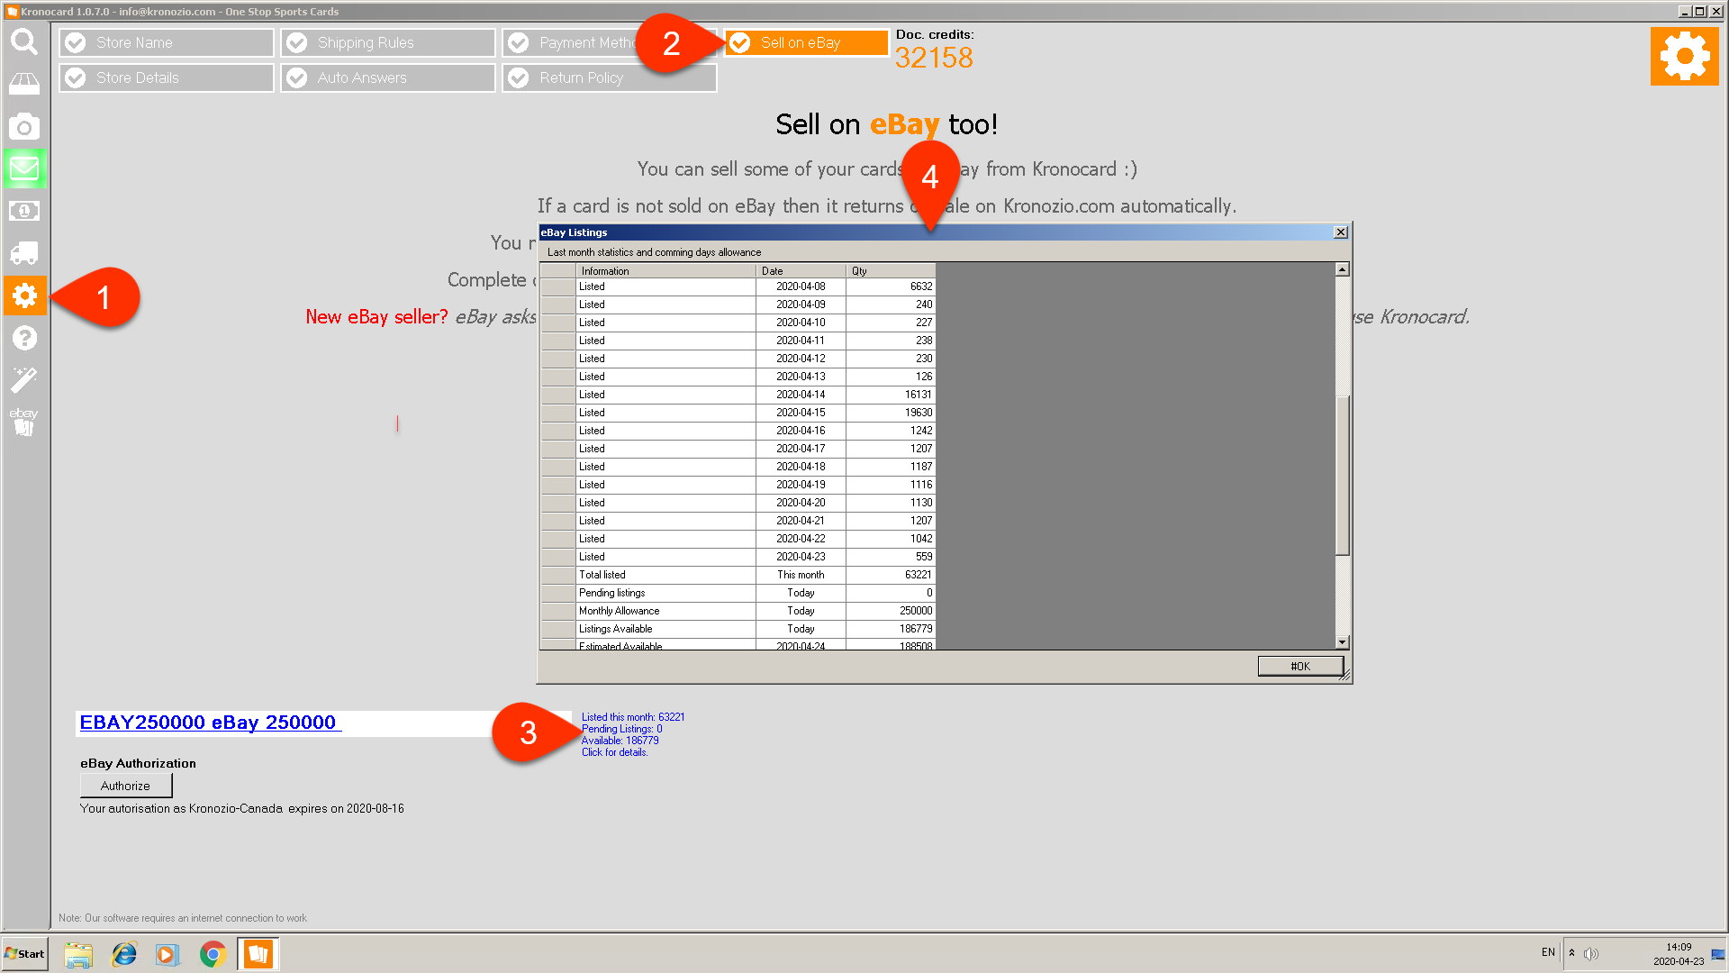Click the Information column header
This screenshot has width=1729, height=973.
pyautogui.click(x=665, y=270)
